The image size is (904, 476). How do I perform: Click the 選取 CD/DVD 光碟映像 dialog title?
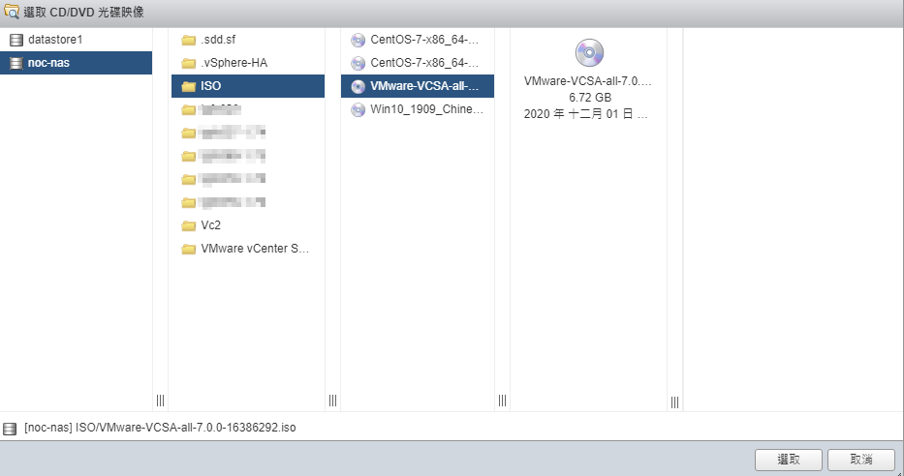tap(83, 12)
